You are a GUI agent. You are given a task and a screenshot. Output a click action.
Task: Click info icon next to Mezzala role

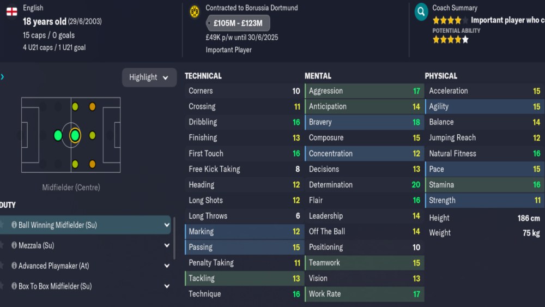point(14,245)
